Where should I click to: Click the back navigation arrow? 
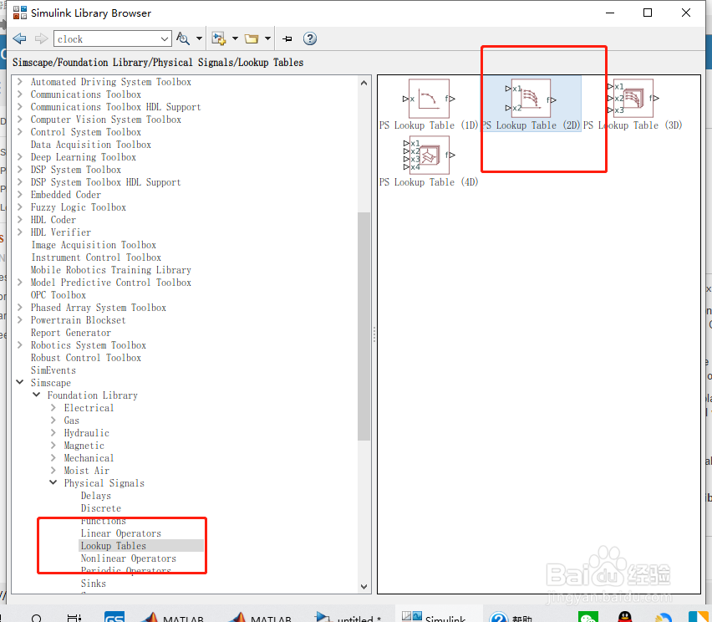click(19, 38)
